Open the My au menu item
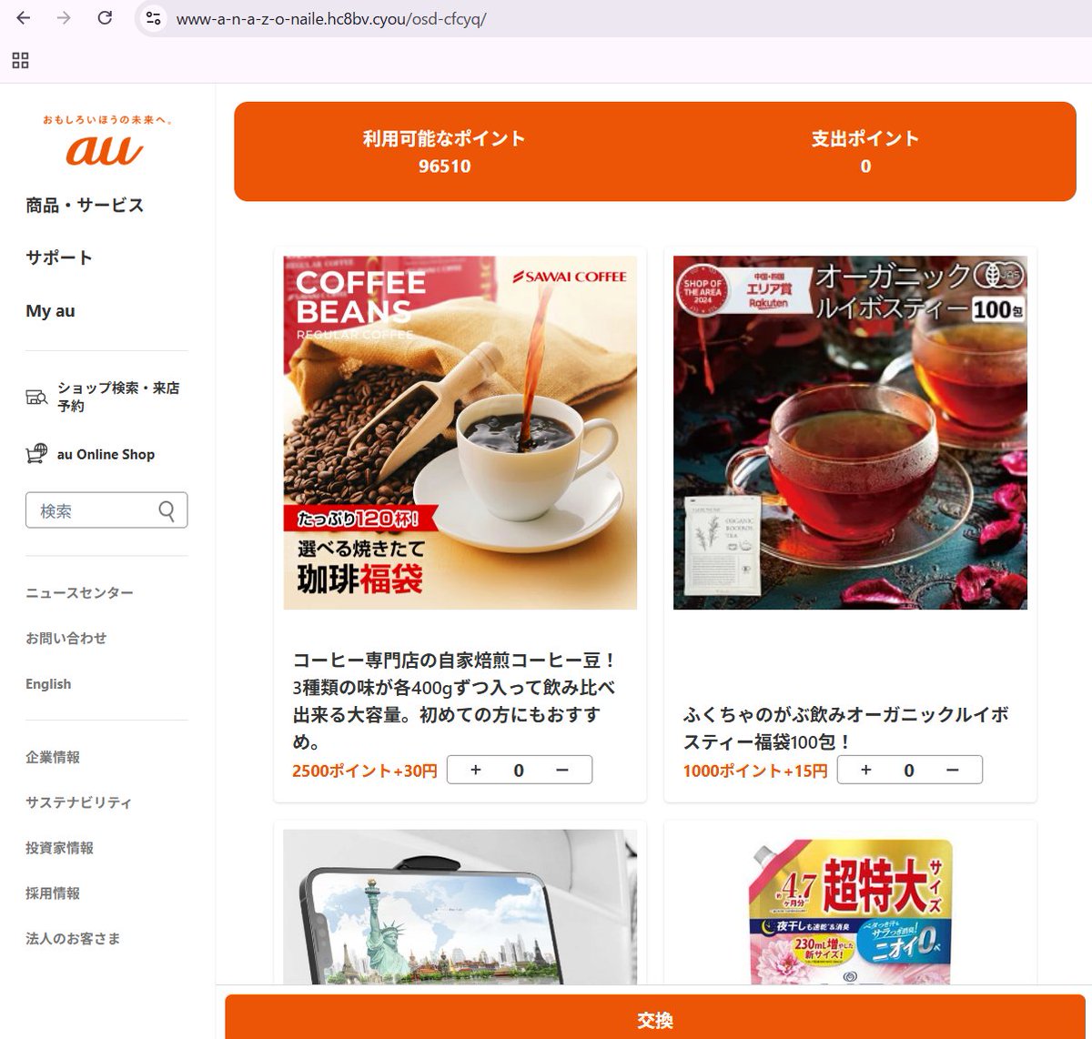Screen dimensions: 1092x1039 pos(50,311)
